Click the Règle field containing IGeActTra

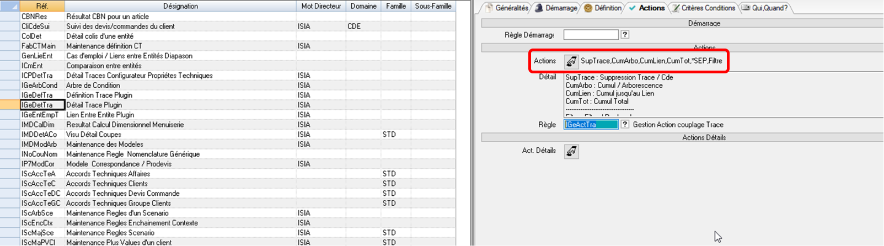click(591, 125)
